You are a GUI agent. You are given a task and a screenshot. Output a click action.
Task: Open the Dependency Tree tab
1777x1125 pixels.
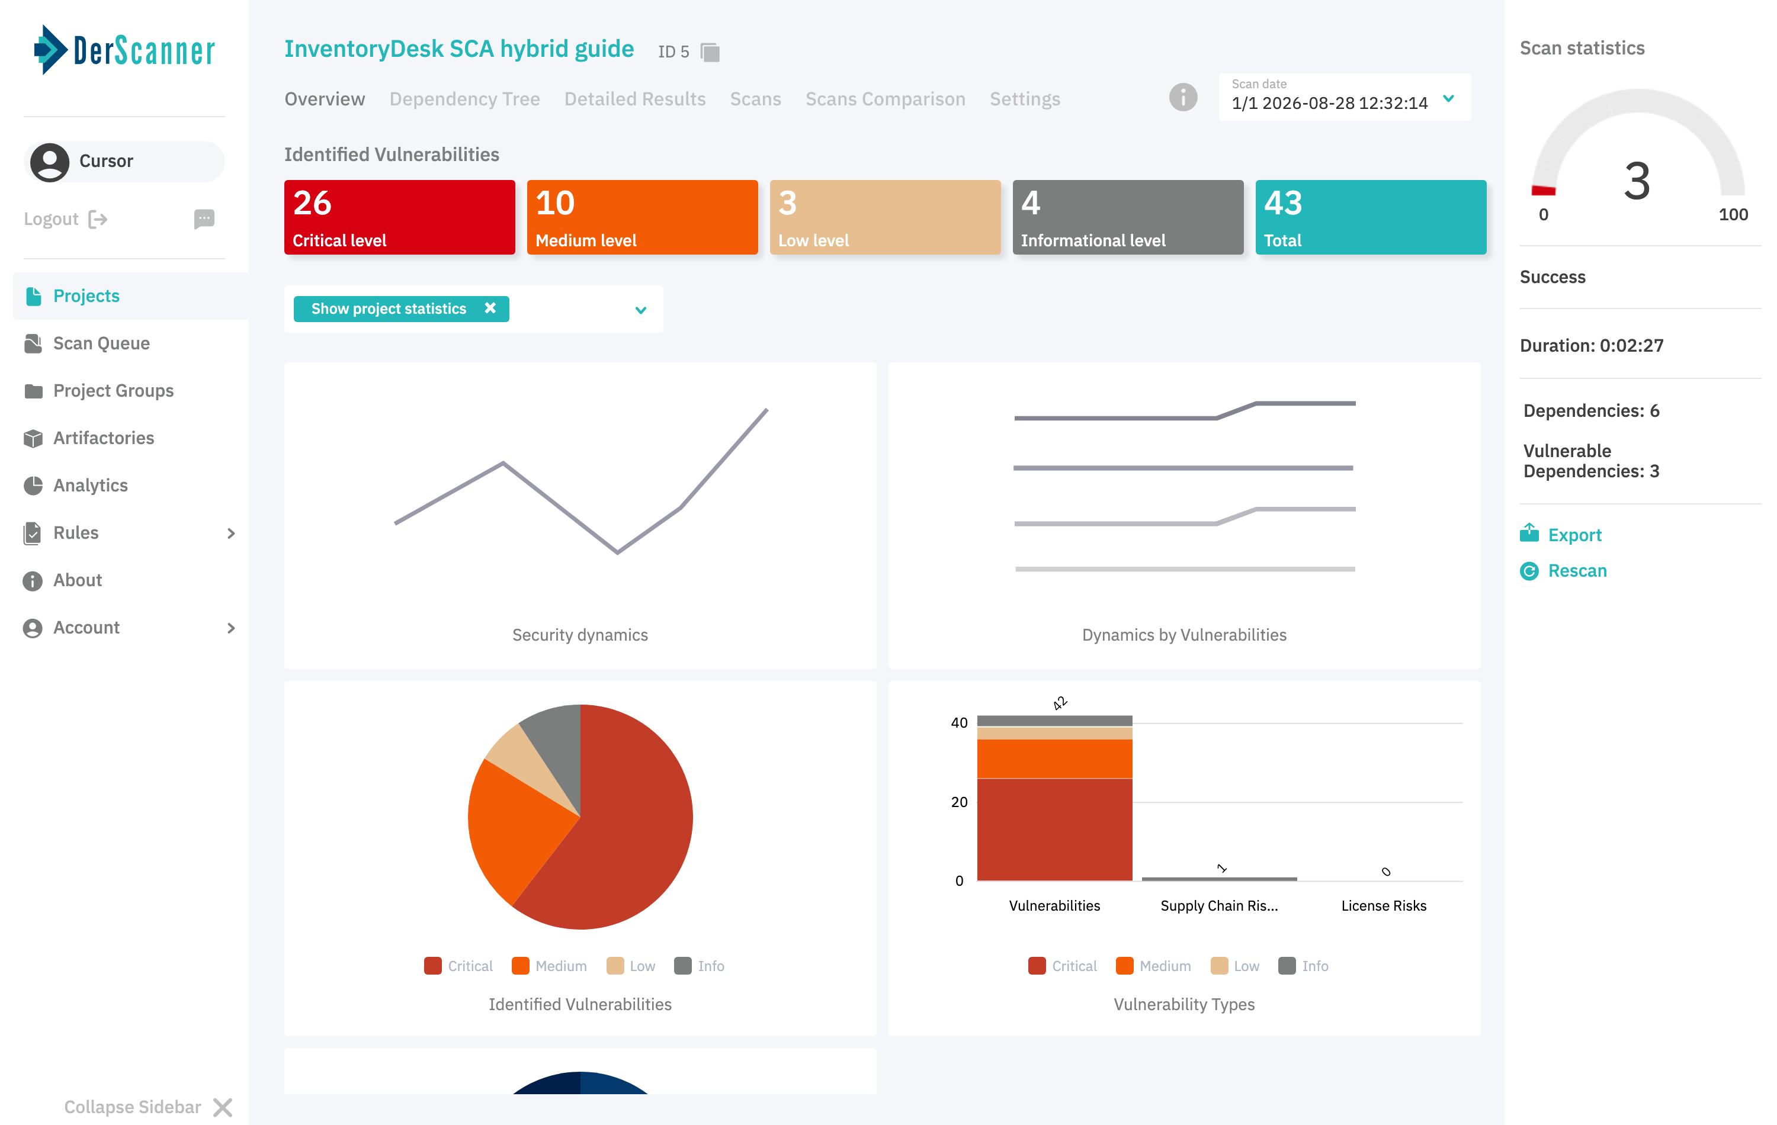[x=465, y=99]
